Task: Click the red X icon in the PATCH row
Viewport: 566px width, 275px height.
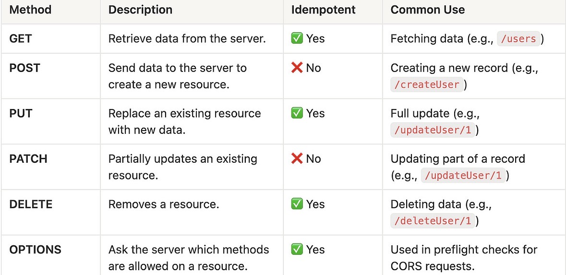Action: pos(297,159)
